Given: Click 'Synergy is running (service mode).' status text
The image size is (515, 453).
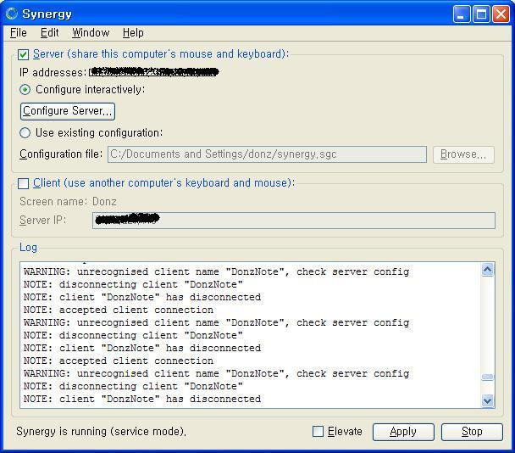Looking at the screenshot, I should pos(101,431).
